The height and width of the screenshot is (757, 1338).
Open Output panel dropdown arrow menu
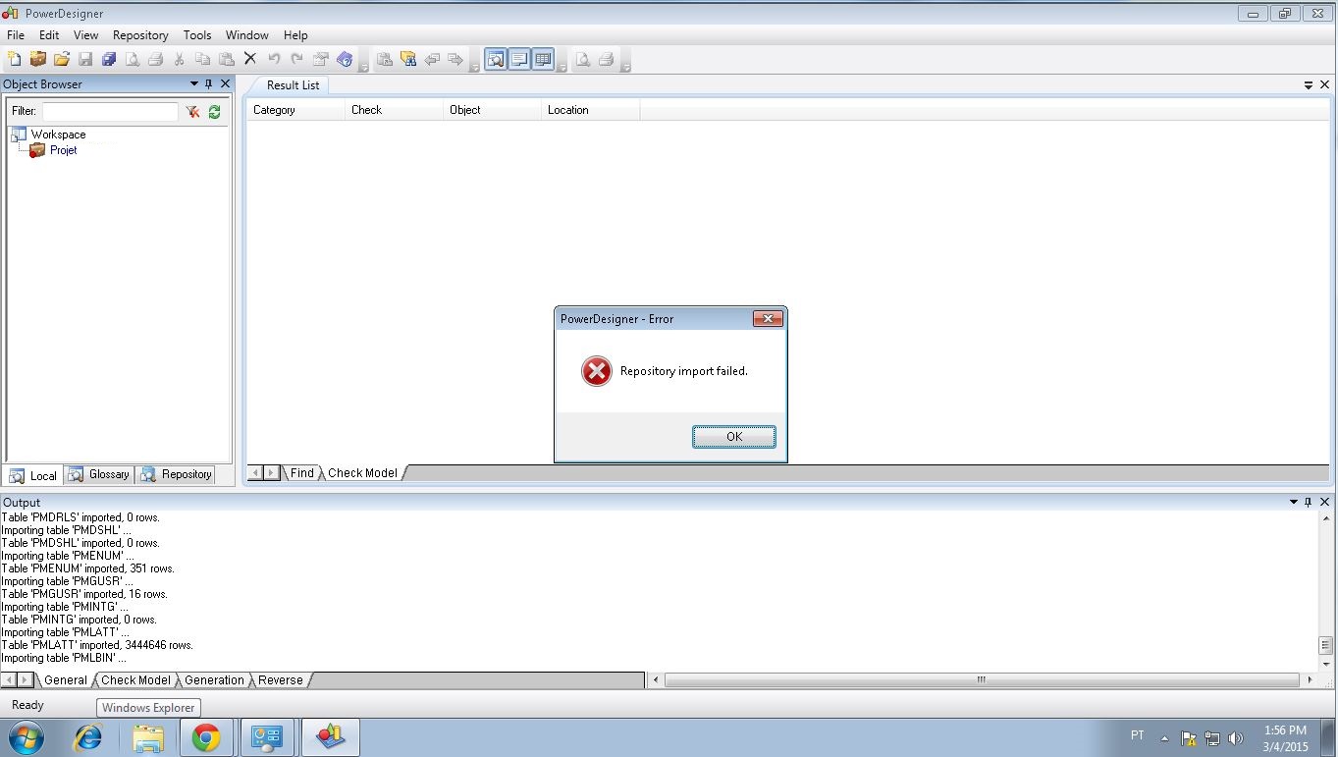[x=1293, y=502]
